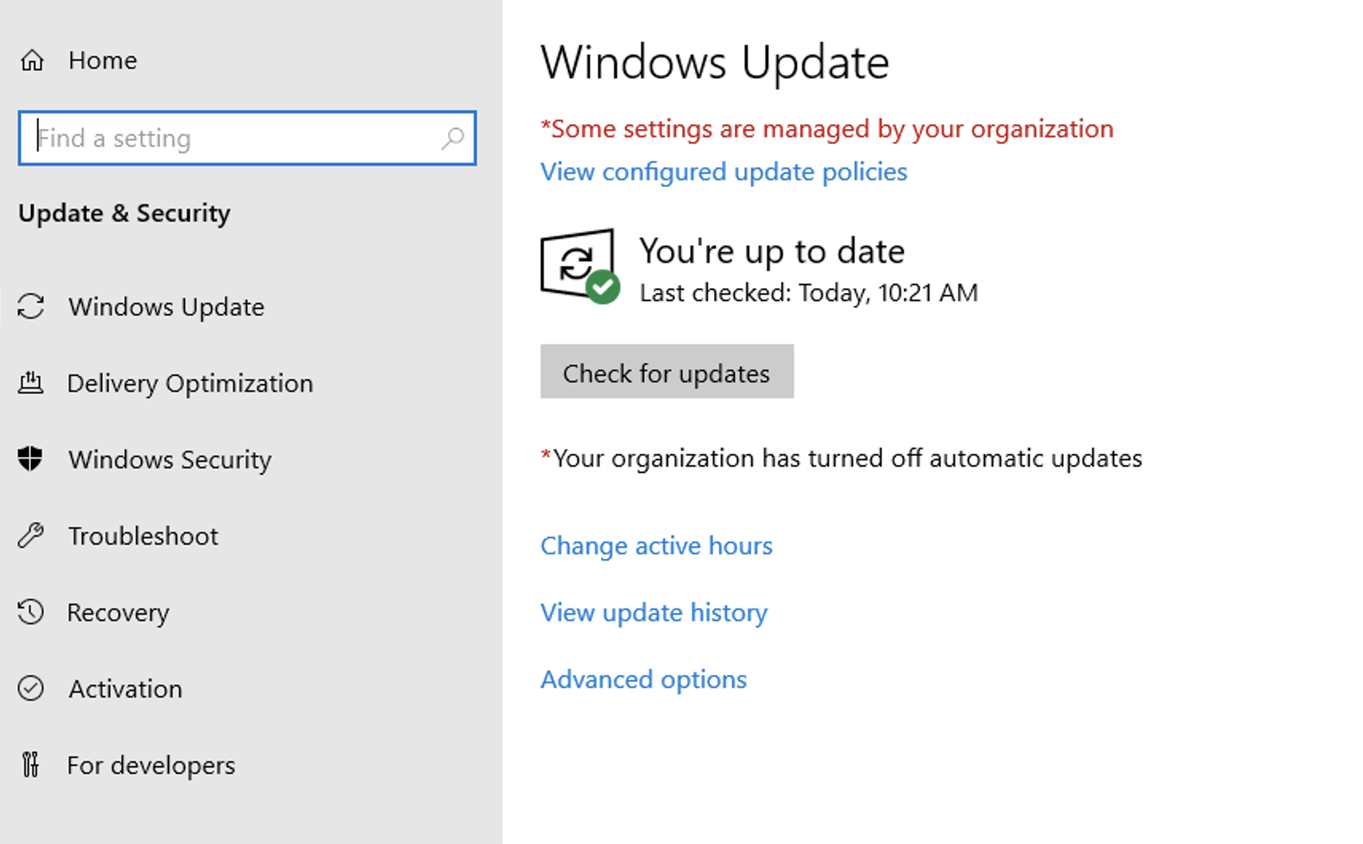1363x844 pixels.
Task: Open Advanced options link
Action: 644,679
